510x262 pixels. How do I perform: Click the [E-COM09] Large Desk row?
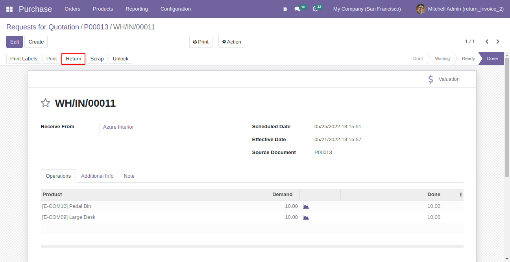252,217
